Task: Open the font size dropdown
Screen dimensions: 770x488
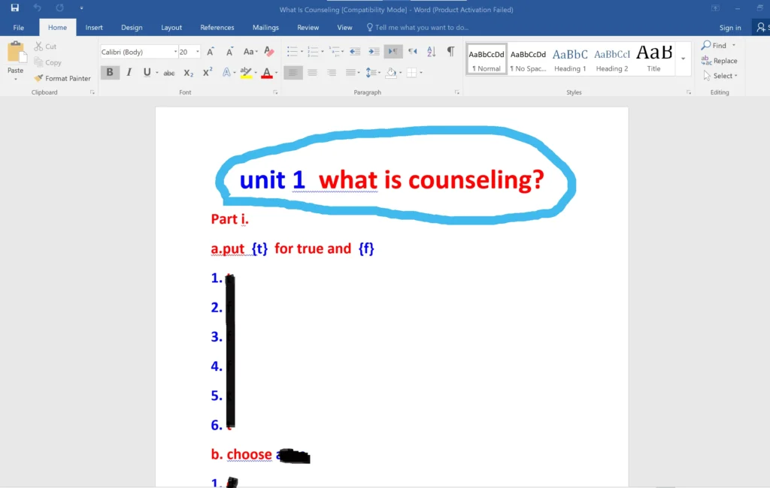Action: click(198, 51)
